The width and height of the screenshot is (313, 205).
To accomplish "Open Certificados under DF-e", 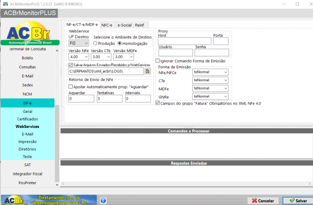I will (x=28, y=119).
